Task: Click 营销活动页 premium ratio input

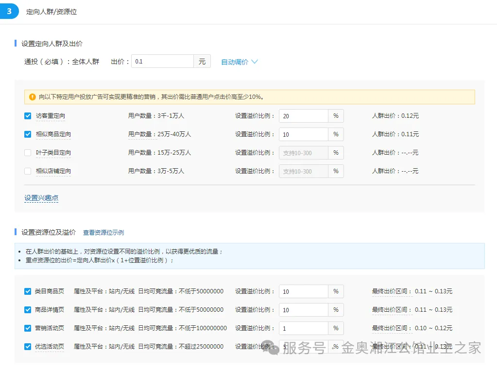Action: [303, 328]
